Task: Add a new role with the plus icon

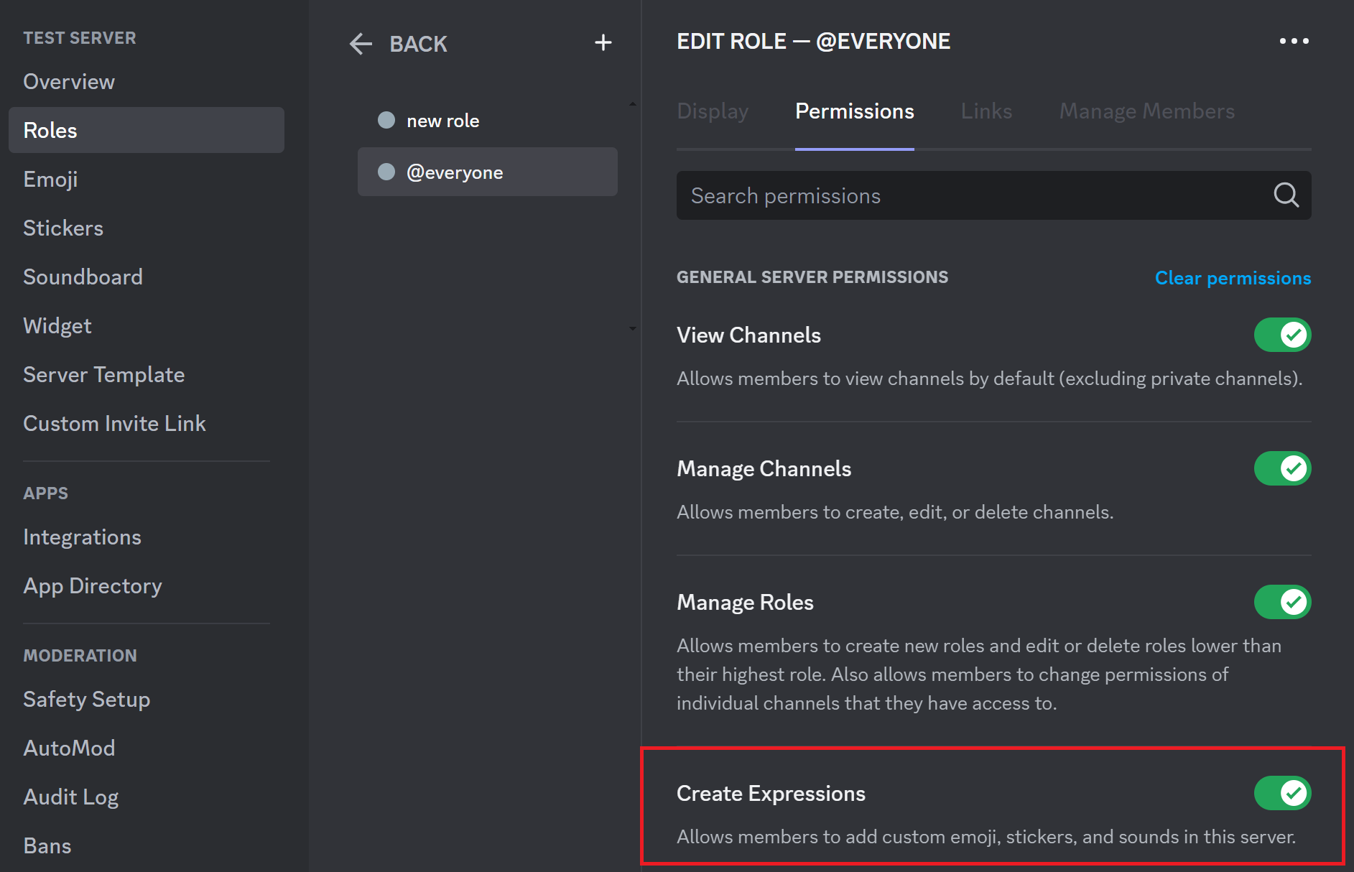Action: (x=603, y=42)
